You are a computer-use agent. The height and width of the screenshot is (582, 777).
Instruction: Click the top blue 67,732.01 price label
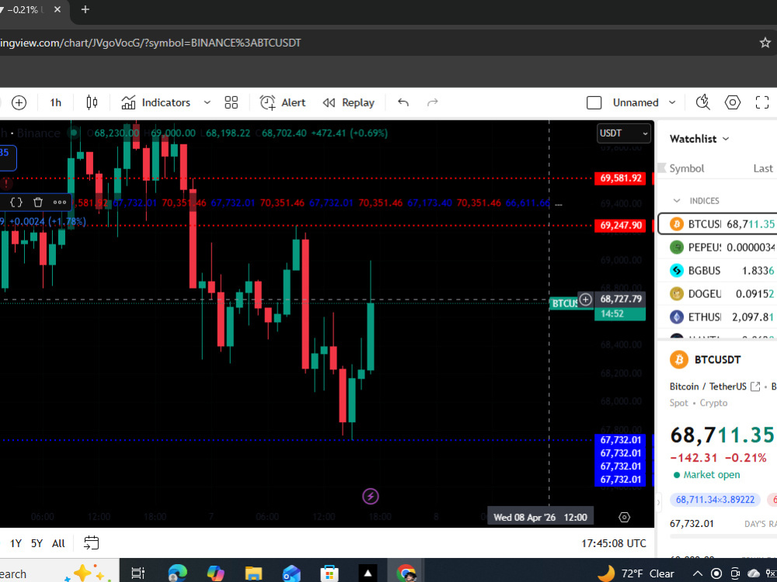pyautogui.click(x=620, y=440)
